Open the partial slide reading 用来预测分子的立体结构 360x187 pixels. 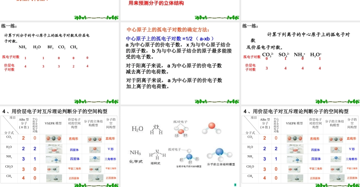180,10
